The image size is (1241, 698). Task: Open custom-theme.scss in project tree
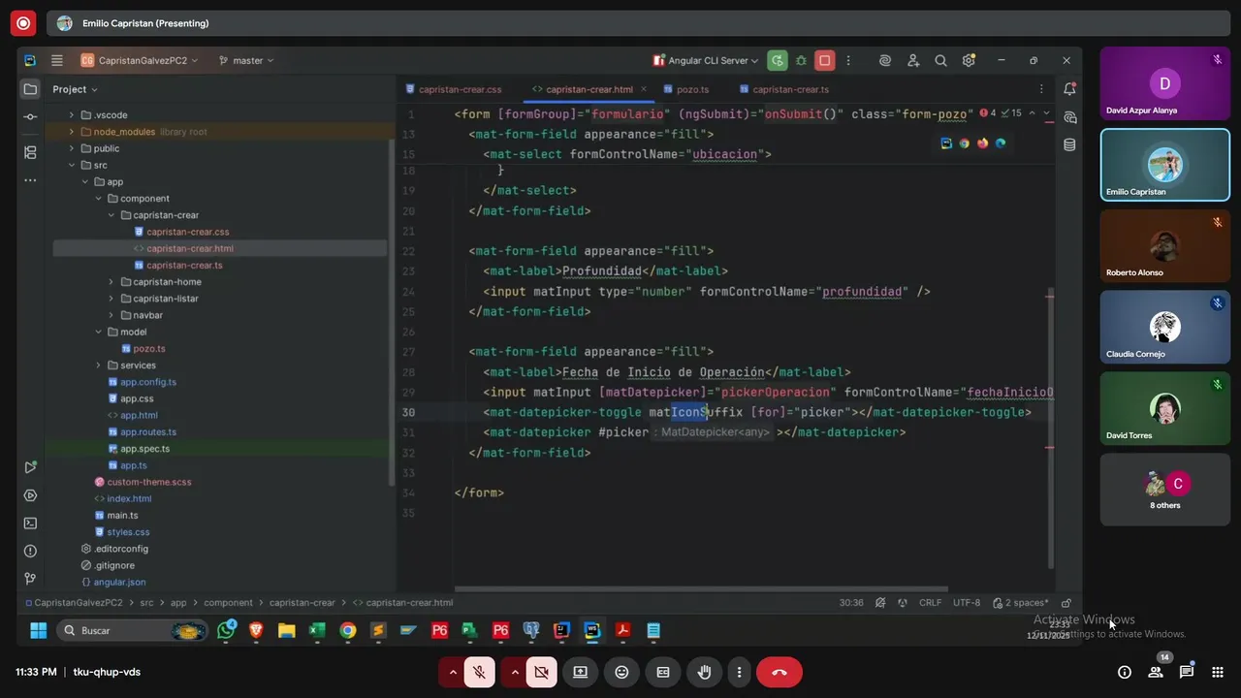143,482
